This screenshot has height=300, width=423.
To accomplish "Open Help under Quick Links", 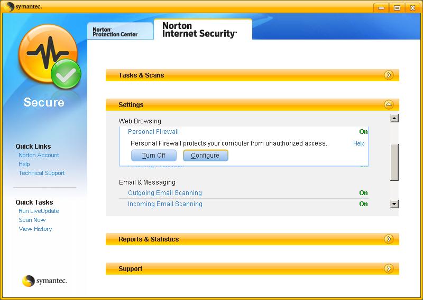I will [24, 164].
